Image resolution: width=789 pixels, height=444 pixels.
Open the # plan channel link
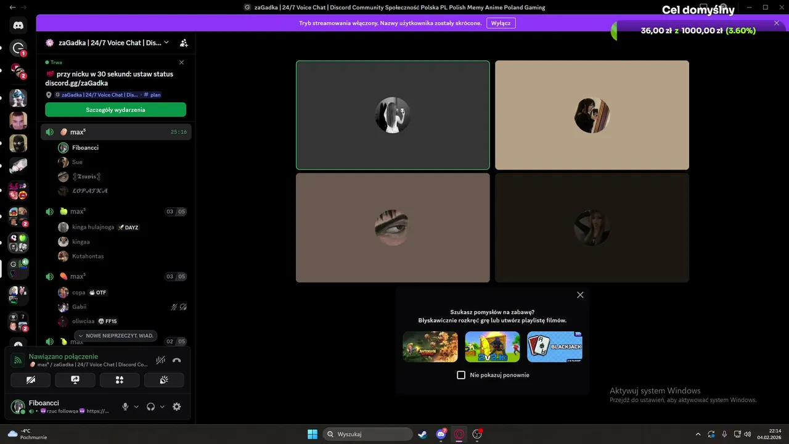pos(152,95)
